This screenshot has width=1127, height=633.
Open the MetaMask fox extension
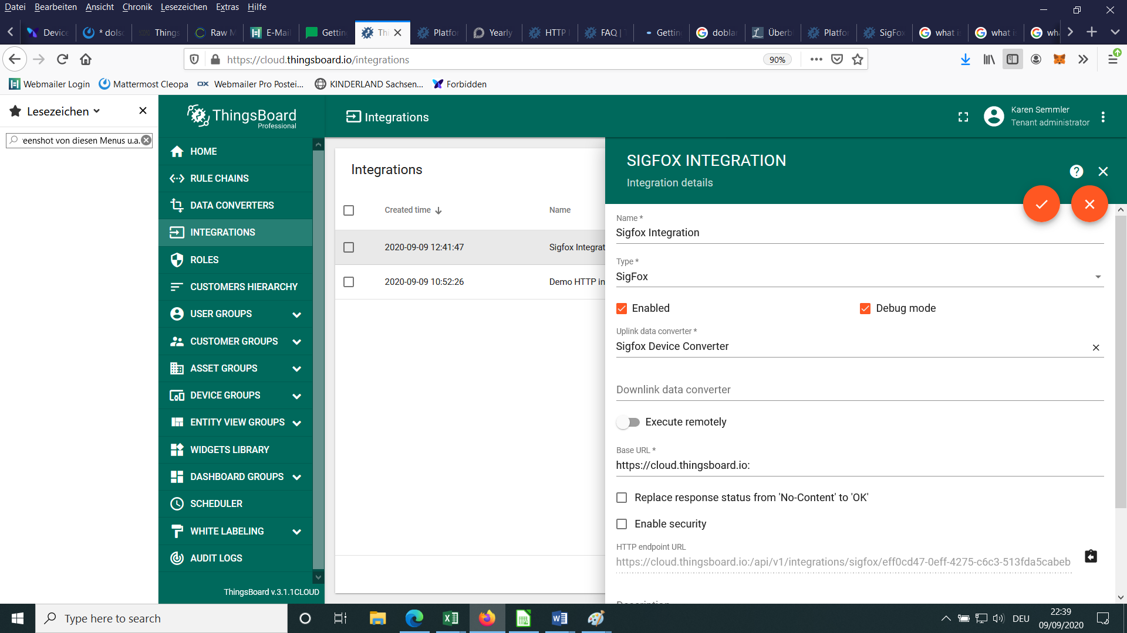[1059, 59]
